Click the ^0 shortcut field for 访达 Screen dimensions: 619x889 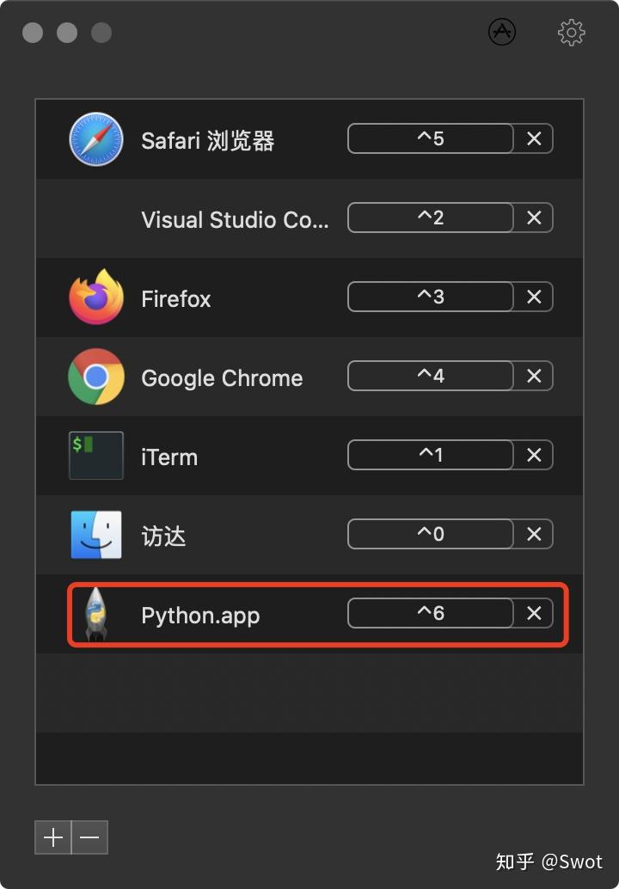tap(430, 534)
